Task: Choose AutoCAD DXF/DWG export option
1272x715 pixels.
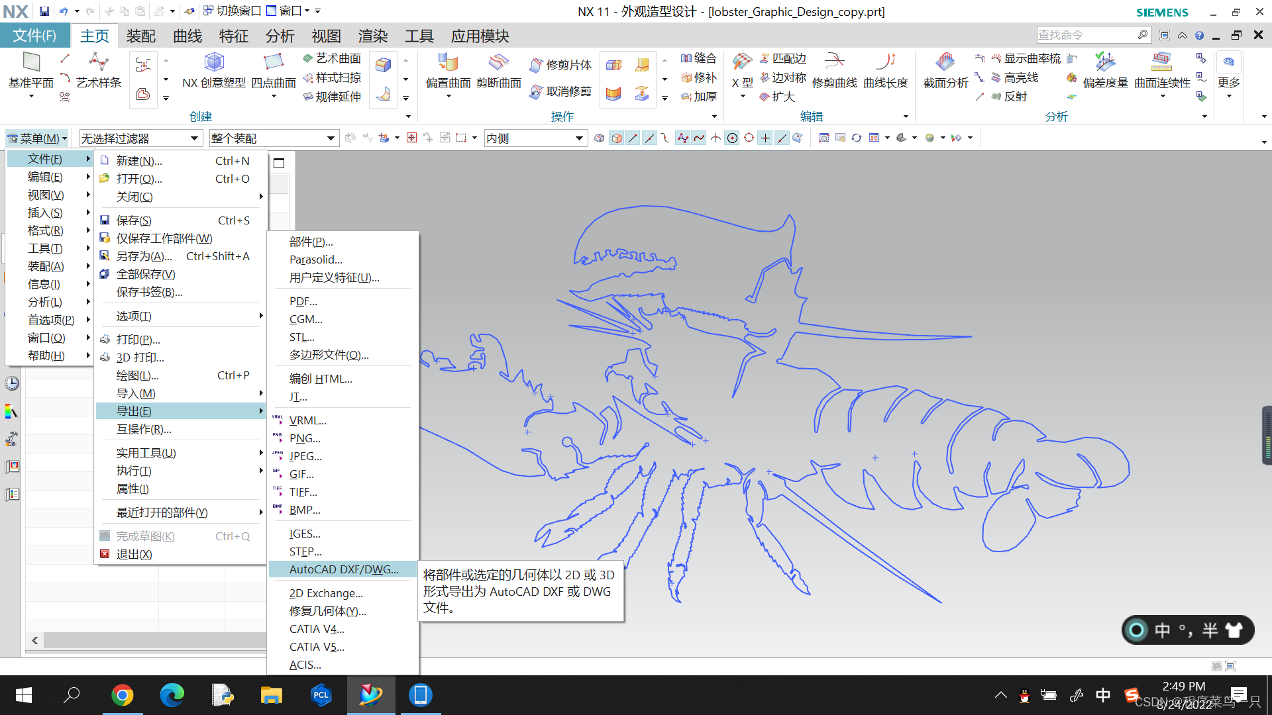Action: coord(344,569)
